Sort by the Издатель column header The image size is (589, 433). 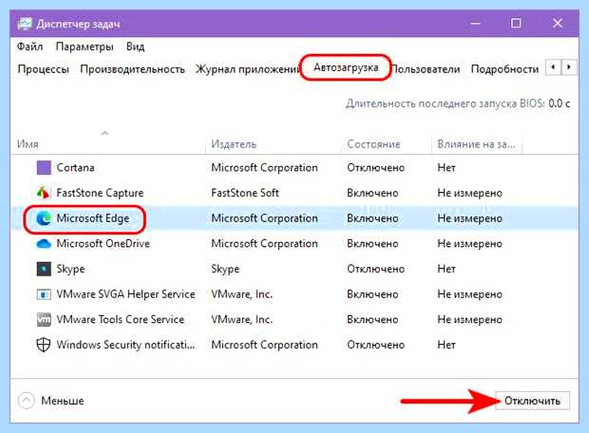tap(234, 144)
